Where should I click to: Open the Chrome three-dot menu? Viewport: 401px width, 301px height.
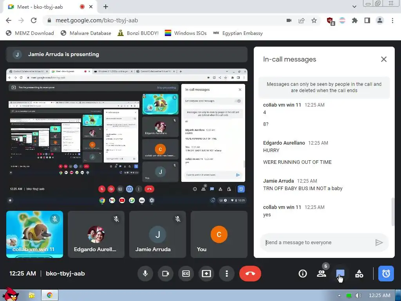(392, 20)
